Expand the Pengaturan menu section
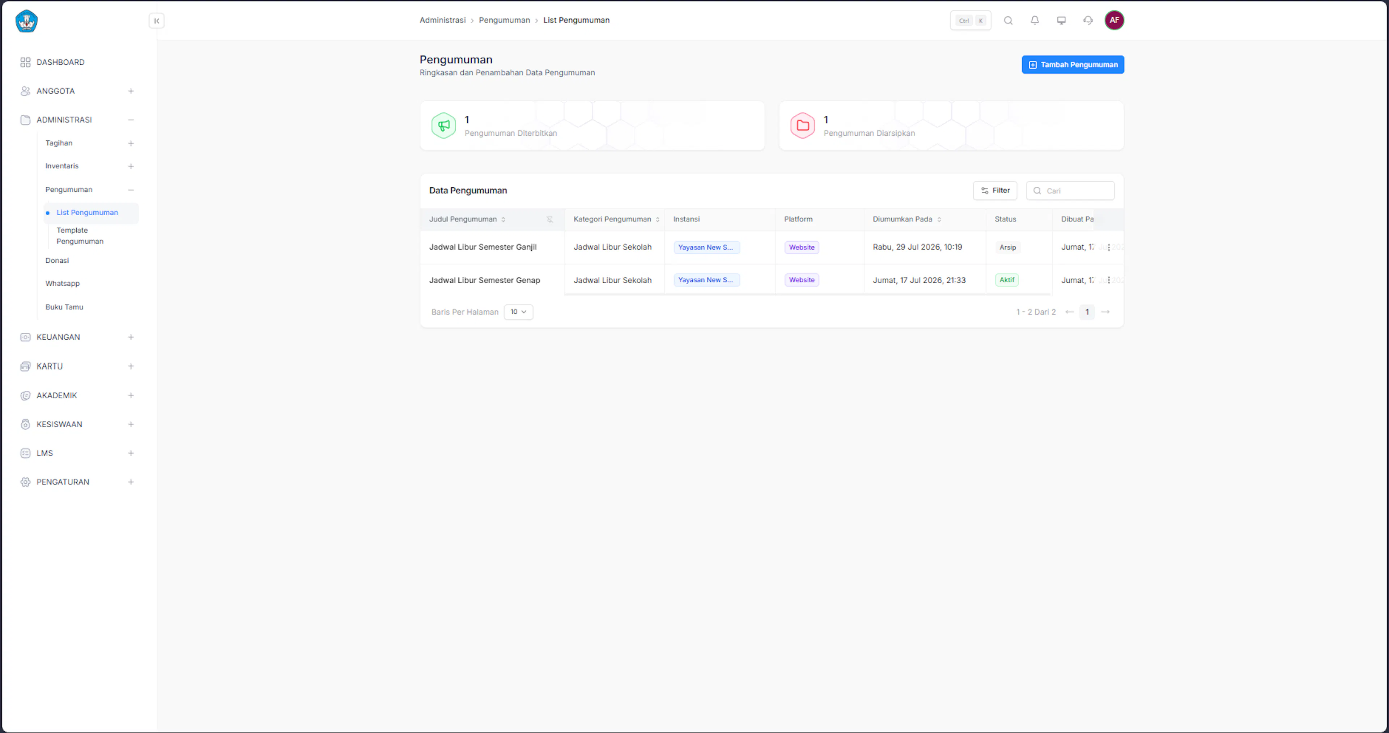1389x733 pixels. tap(131, 482)
